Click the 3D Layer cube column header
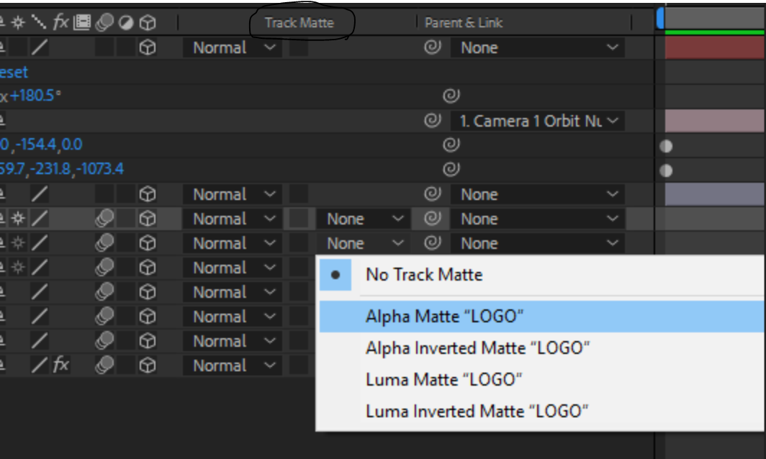The image size is (766, 459). (148, 23)
